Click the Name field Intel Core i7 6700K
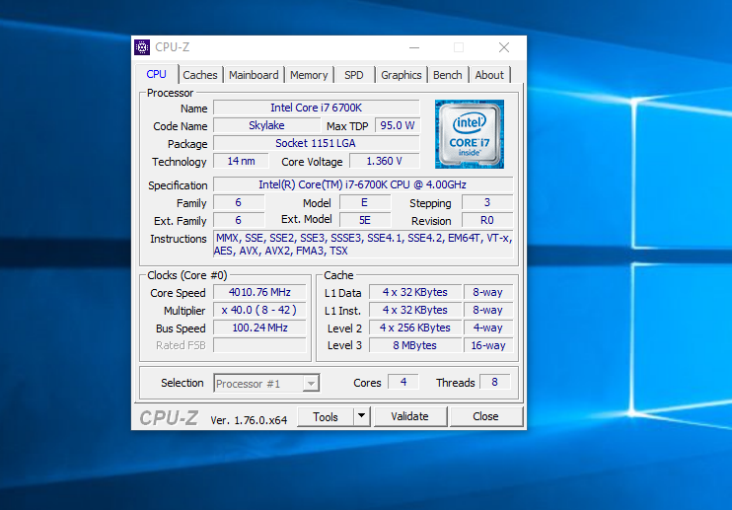The image size is (732, 510). pos(316,108)
